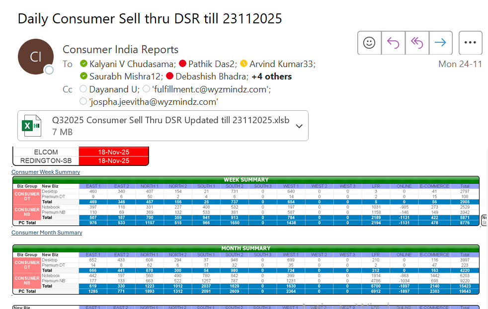Screen dimensions: 488x309
Task: Click the Excel file icon on the attachment
Action: (x=31, y=125)
